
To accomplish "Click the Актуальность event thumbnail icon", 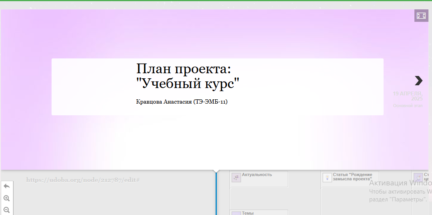I will 236,177.
